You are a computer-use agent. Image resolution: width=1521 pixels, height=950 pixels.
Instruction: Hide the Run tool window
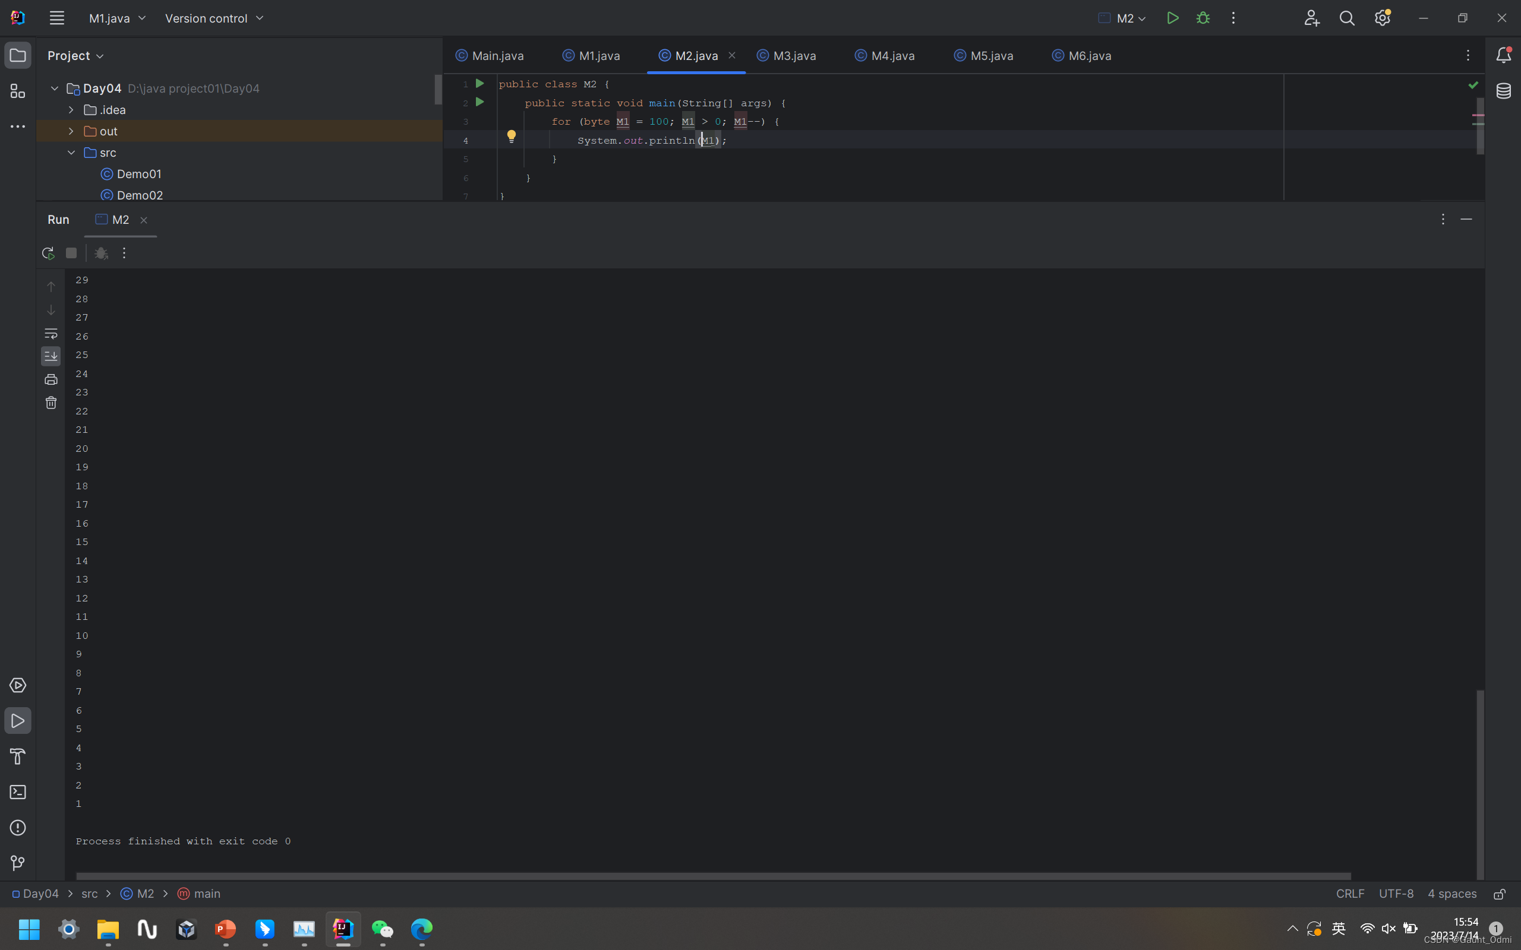pos(1466,219)
